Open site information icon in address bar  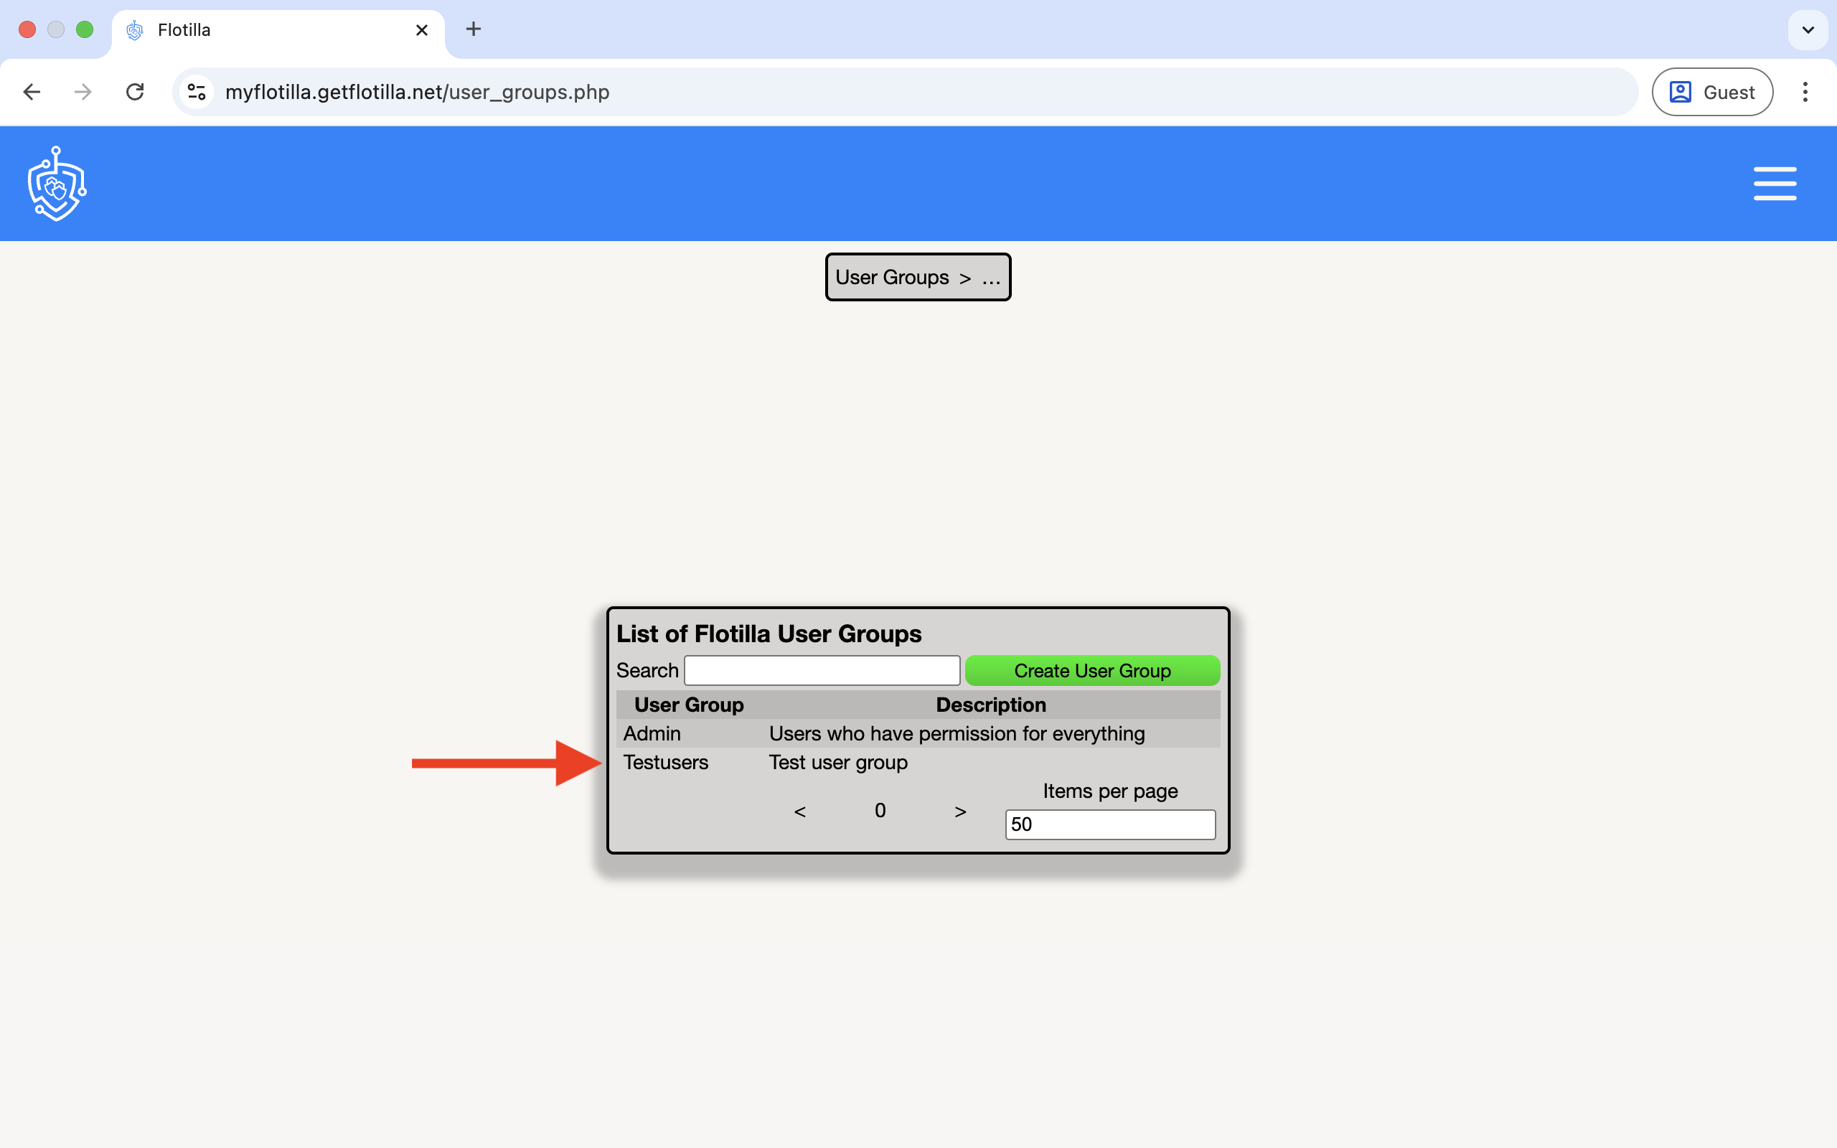tap(197, 92)
